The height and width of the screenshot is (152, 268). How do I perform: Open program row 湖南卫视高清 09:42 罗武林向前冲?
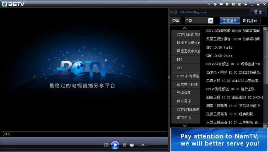pyautogui.click(x=234, y=106)
